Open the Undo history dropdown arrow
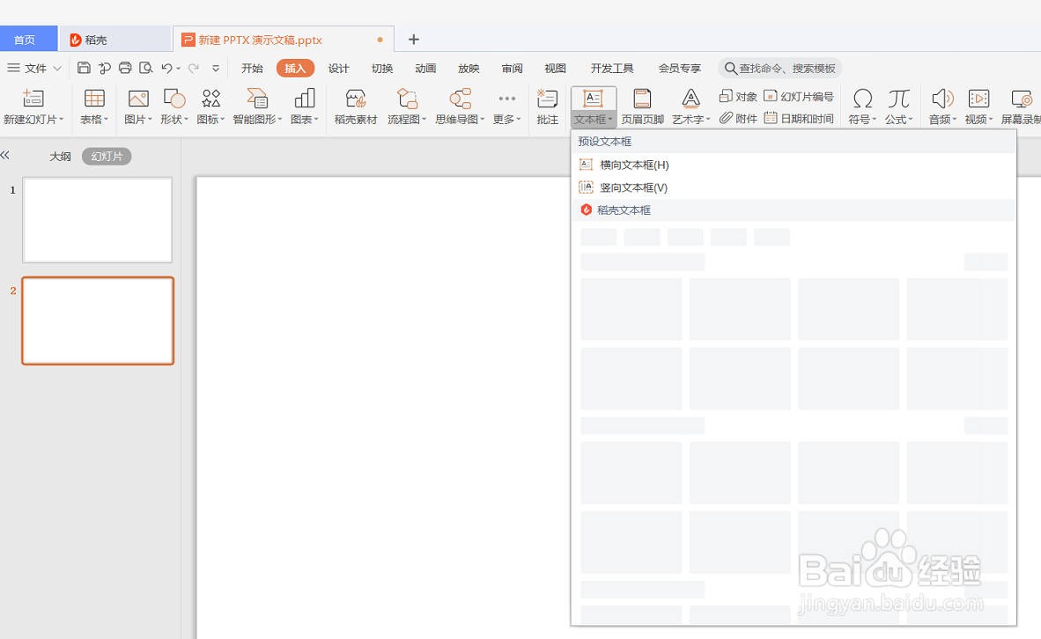Viewport: 1041px width, 639px height. (x=179, y=69)
